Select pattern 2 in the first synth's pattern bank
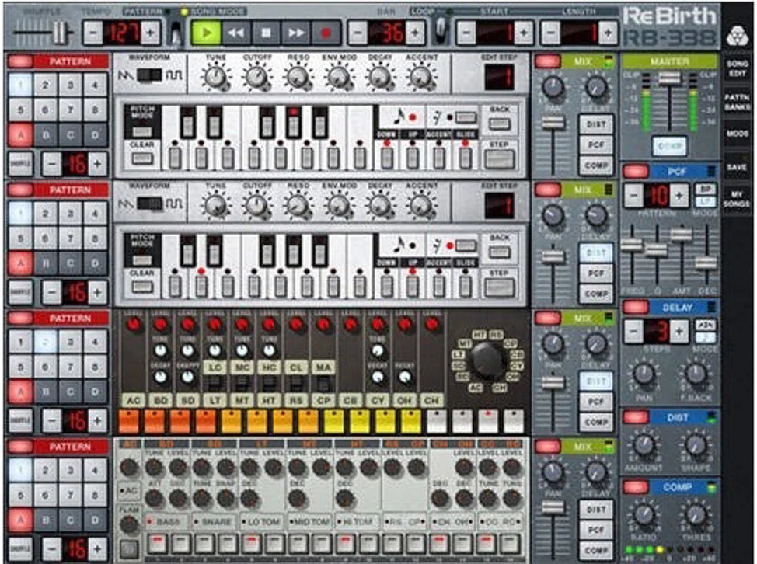Image resolution: width=757 pixels, height=564 pixels. click(45, 85)
